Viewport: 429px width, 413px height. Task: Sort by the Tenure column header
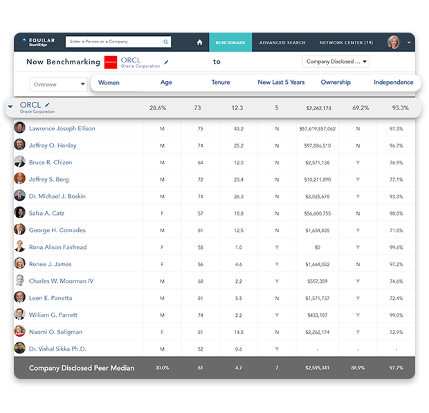pyautogui.click(x=221, y=82)
